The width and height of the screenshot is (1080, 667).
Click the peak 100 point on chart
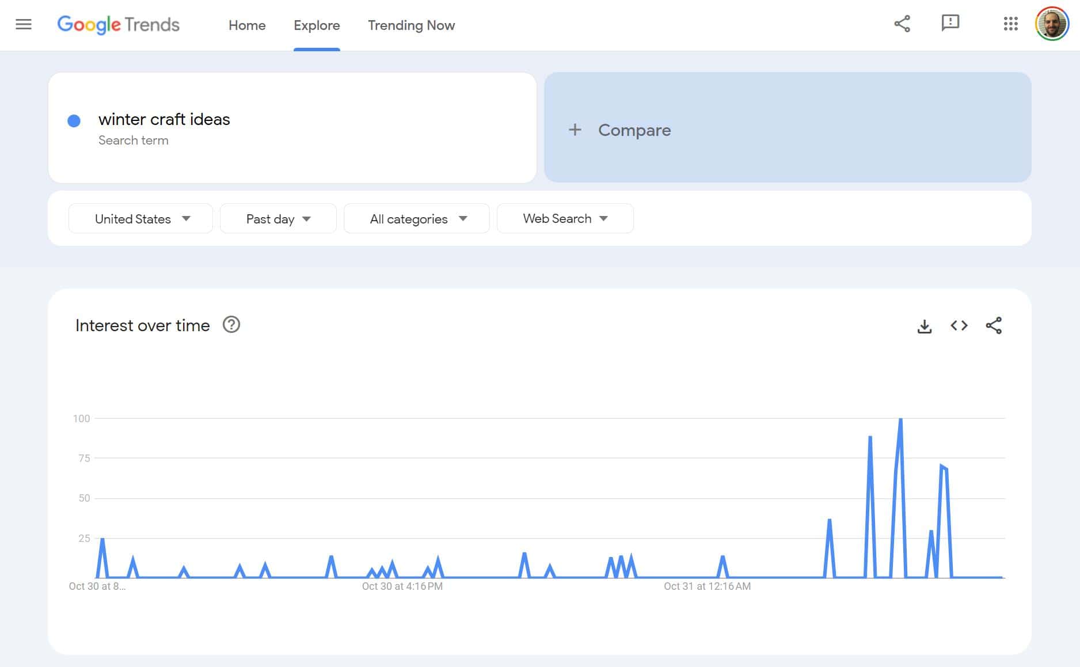click(x=900, y=419)
